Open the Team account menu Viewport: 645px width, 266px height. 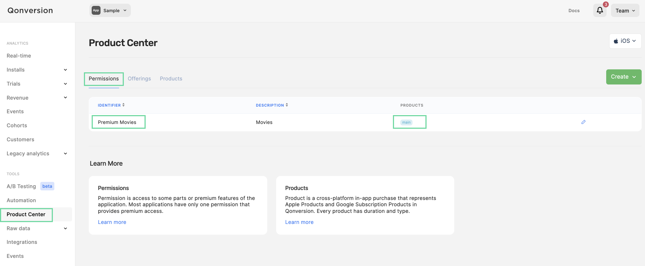coord(625,11)
